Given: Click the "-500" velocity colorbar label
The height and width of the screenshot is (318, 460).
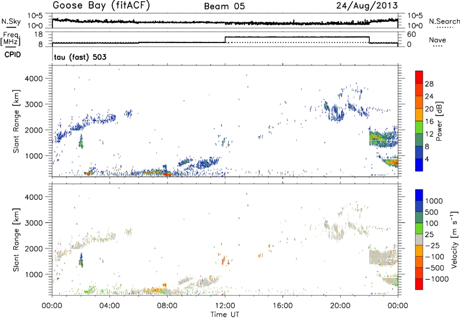Looking at the screenshot, I should [x=435, y=268].
